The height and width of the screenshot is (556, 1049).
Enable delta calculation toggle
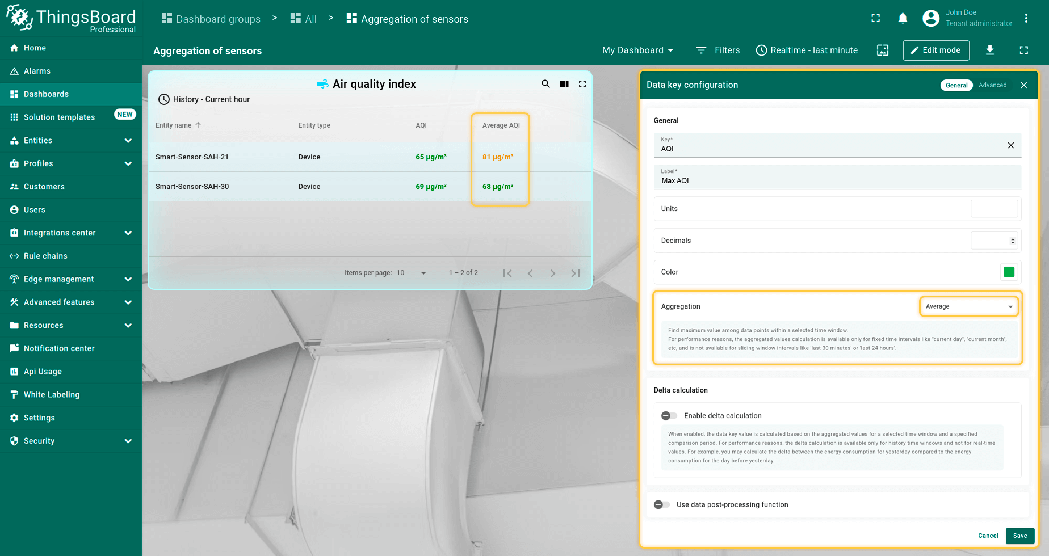tap(669, 416)
